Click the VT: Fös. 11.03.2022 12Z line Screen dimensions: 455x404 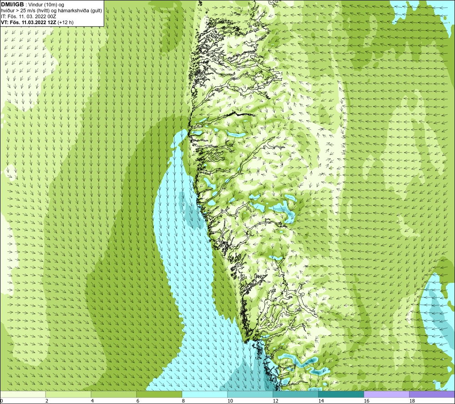point(37,22)
